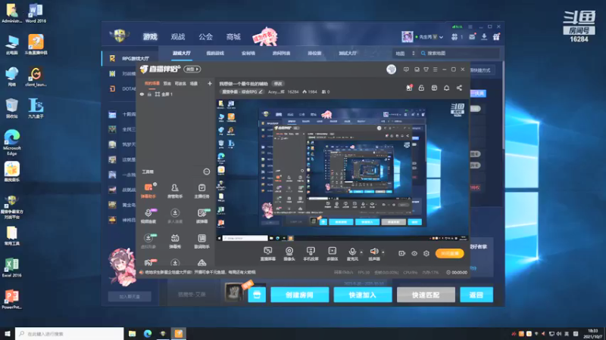
Task: Open stream settings gear icon
Action: 426,253
